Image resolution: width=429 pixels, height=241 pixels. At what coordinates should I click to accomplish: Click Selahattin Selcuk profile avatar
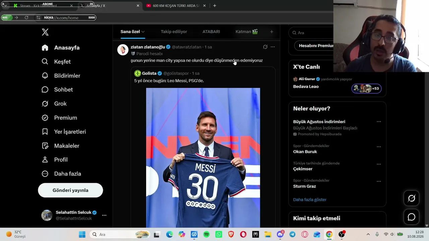(x=47, y=215)
